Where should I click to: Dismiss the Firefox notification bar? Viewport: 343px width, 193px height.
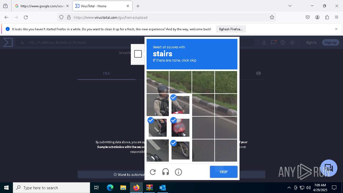click(336, 29)
